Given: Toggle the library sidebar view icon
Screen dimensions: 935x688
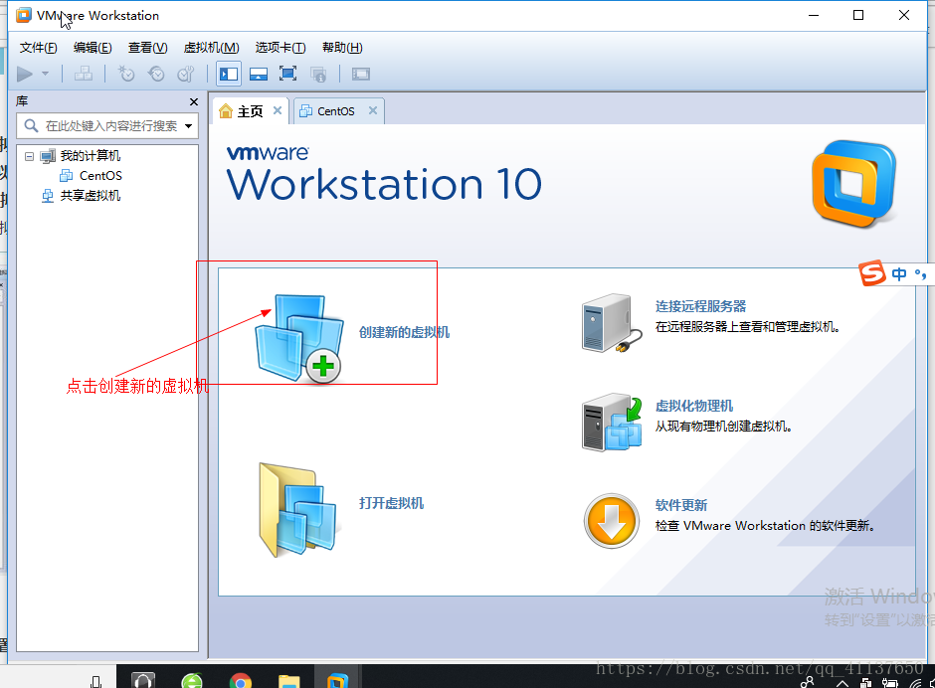Looking at the screenshot, I should pyautogui.click(x=229, y=74).
